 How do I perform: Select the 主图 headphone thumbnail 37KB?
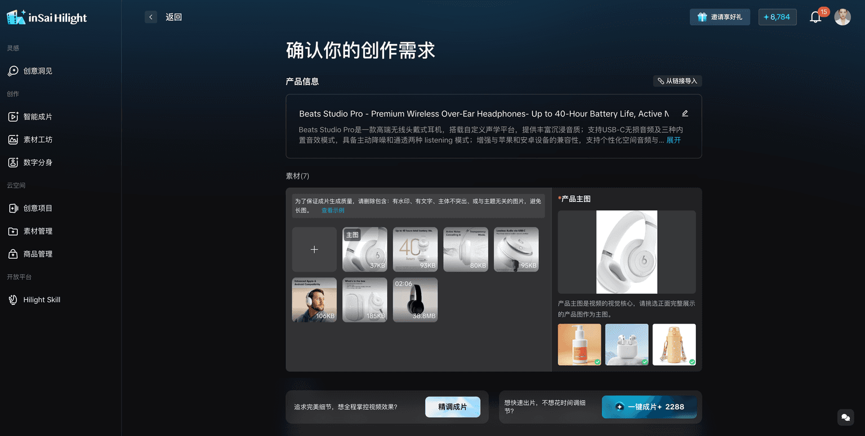[x=365, y=249]
